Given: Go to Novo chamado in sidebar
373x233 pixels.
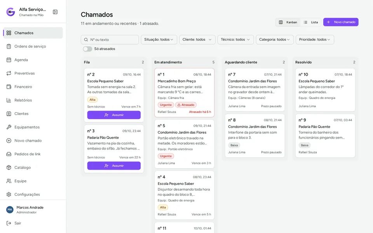Looking at the screenshot, I should point(33,141).
